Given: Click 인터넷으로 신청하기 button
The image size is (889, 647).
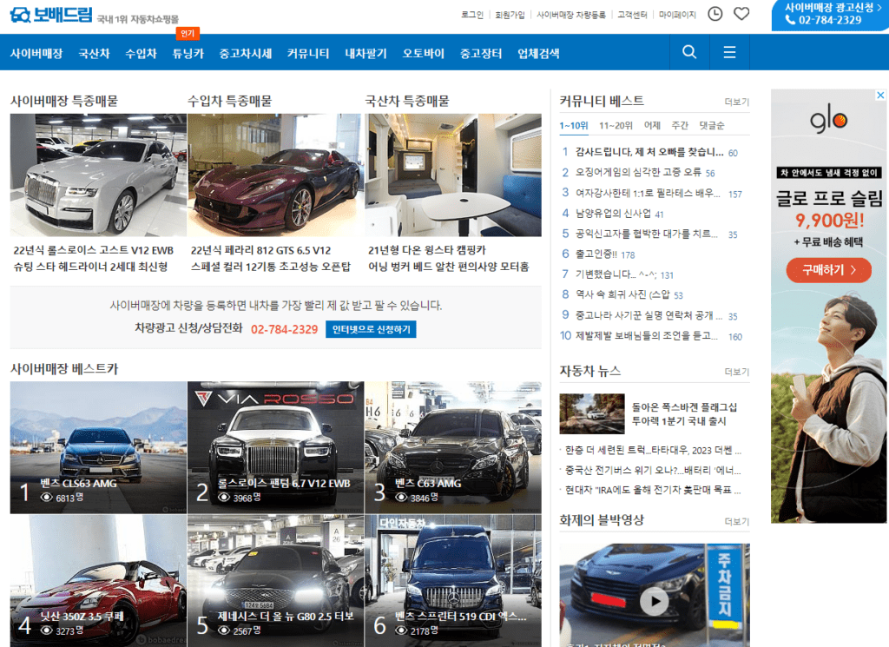Looking at the screenshot, I should (x=371, y=329).
